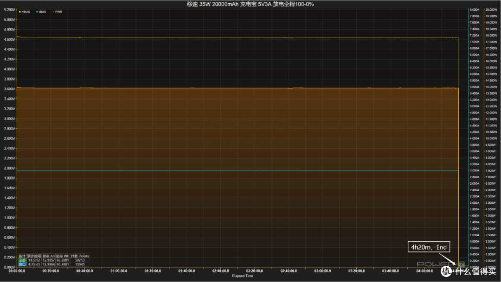Click the 60.2801 Wh cell in 窗口 row
Screen dimensions: 501x282
63,264
